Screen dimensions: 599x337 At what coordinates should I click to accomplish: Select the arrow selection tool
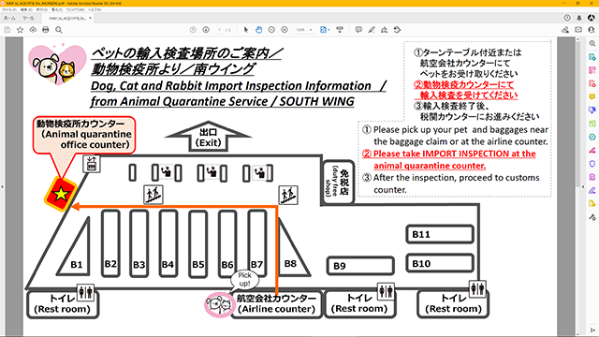[245, 30]
